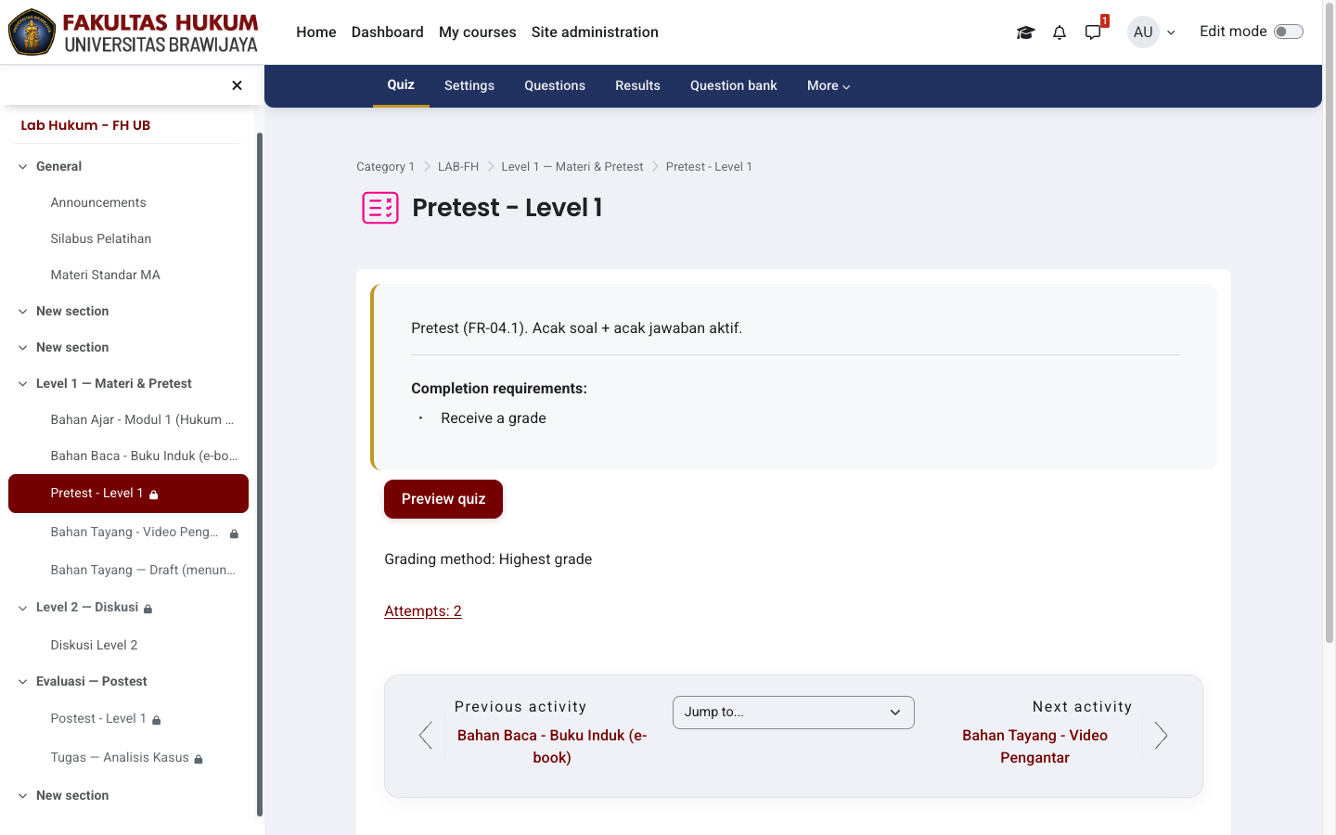This screenshot has height=835, width=1336.
Task: Collapse the General section chevron
Action: click(x=22, y=167)
